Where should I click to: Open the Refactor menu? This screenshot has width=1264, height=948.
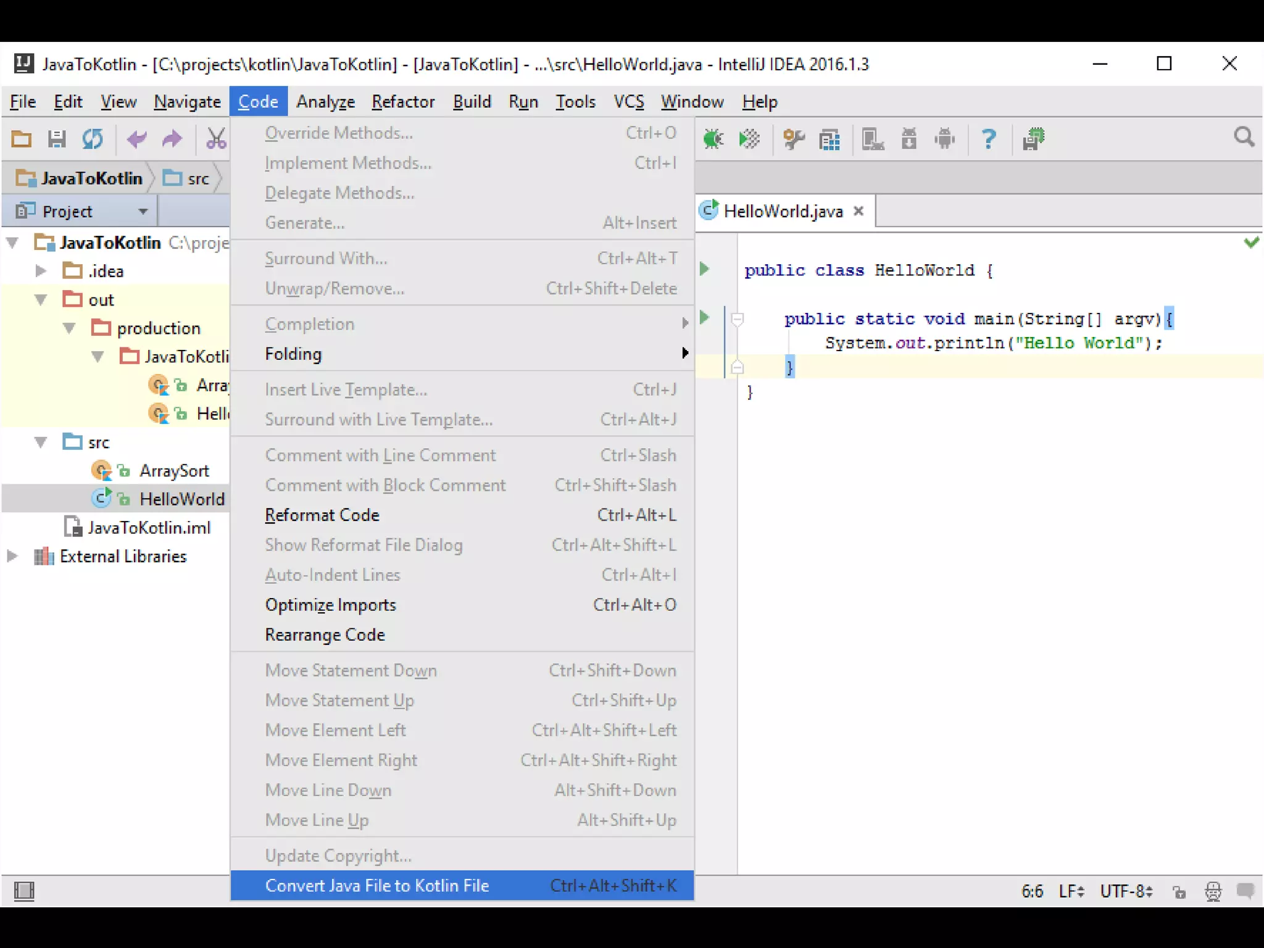click(x=402, y=102)
